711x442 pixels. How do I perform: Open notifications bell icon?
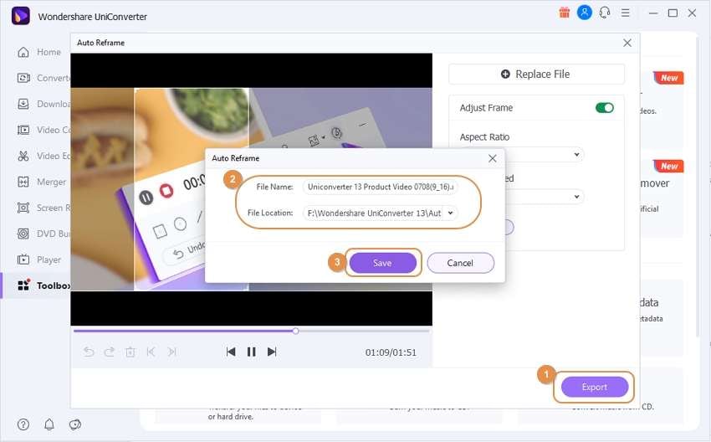(x=49, y=424)
